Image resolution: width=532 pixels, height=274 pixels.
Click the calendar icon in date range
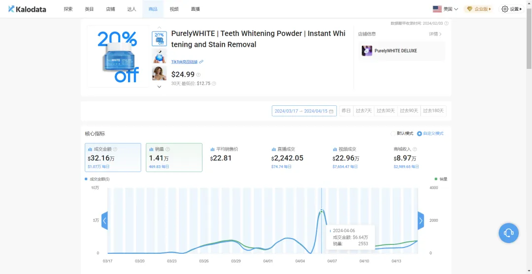pos(331,111)
